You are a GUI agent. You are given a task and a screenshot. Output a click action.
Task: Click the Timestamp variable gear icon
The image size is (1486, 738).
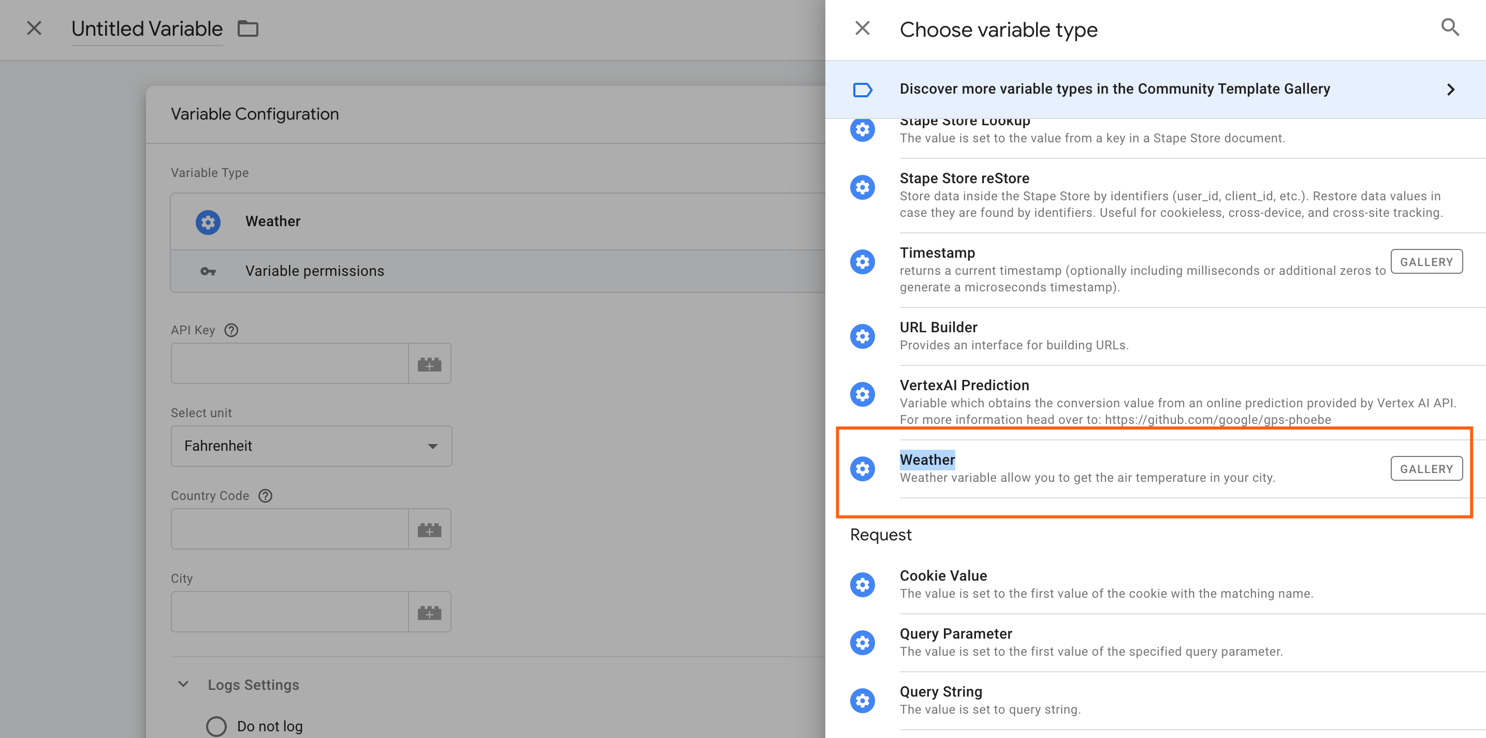(x=863, y=262)
